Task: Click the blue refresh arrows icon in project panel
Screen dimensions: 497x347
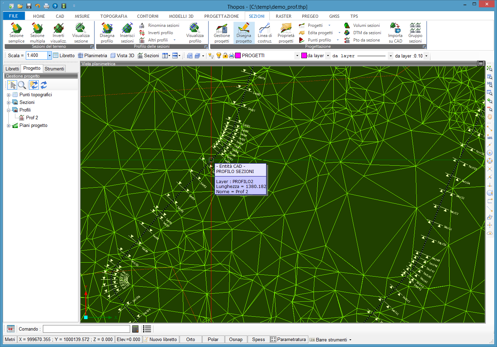Action: [44, 85]
